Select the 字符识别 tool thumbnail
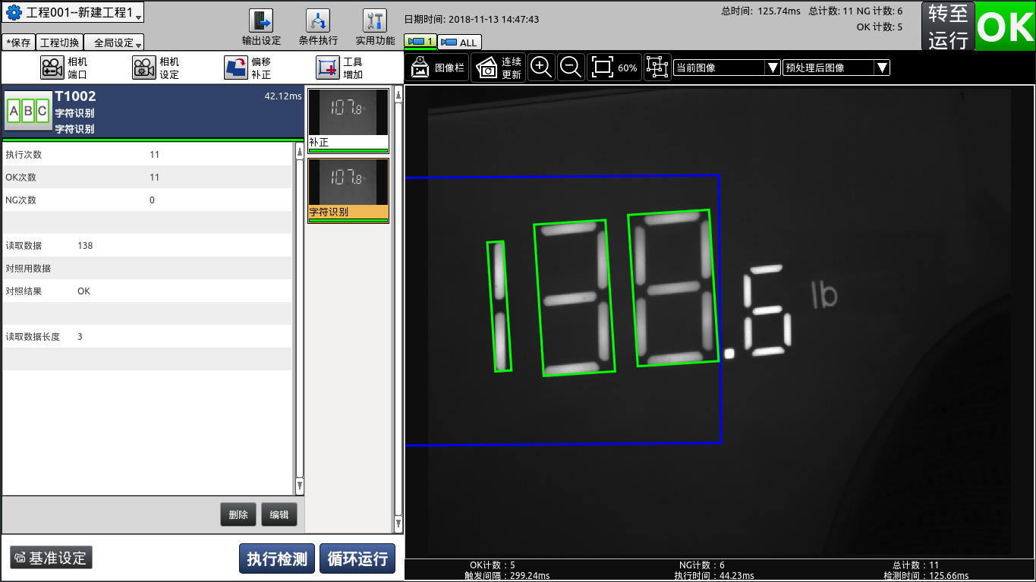1036x582 pixels. (x=348, y=190)
